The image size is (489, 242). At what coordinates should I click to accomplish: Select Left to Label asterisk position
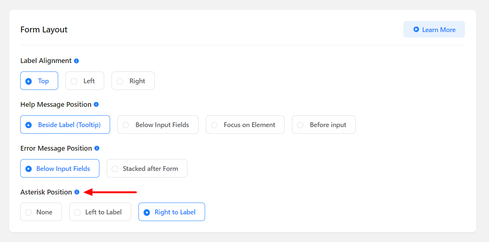(100, 212)
